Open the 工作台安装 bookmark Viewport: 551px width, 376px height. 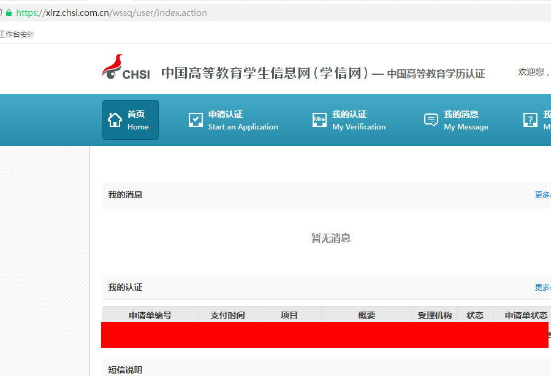pyautogui.click(x=17, y=34)
